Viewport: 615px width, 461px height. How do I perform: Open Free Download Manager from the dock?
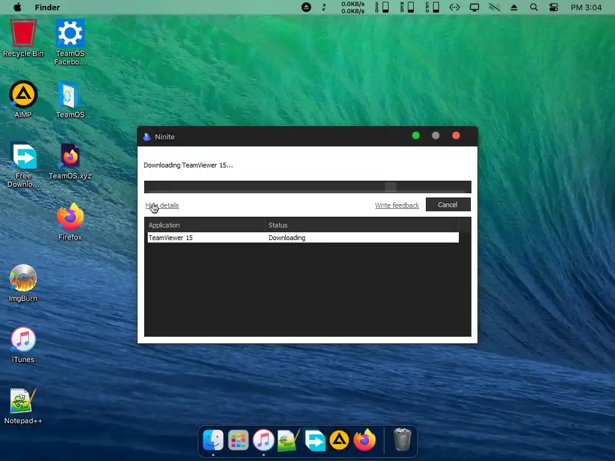[x=315, y=440]
